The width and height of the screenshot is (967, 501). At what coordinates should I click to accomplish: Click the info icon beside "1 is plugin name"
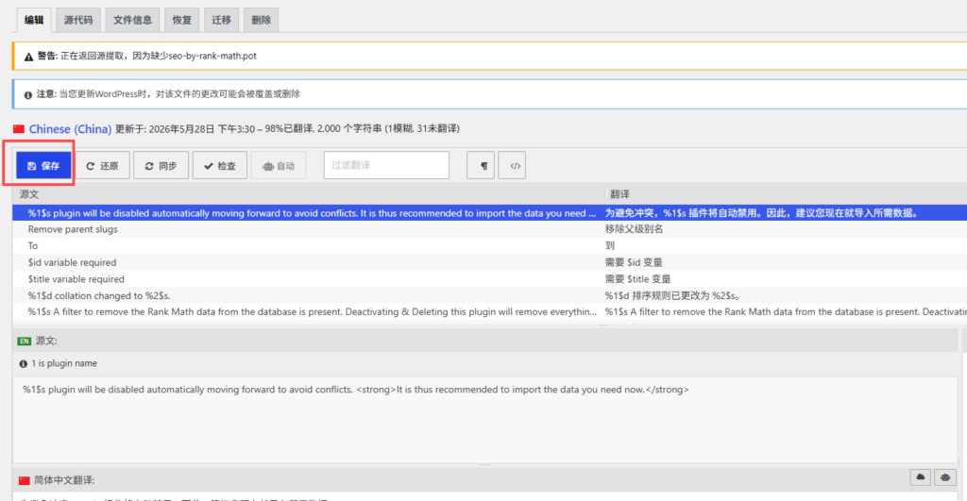pyautogui.click(x=24, y=363)
